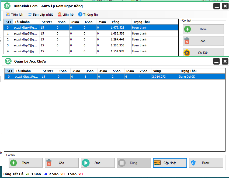The width and height of the screenshot is (229, 178).
Task: Open the Bản cập nhật menu
Action: tap(40, 14)
